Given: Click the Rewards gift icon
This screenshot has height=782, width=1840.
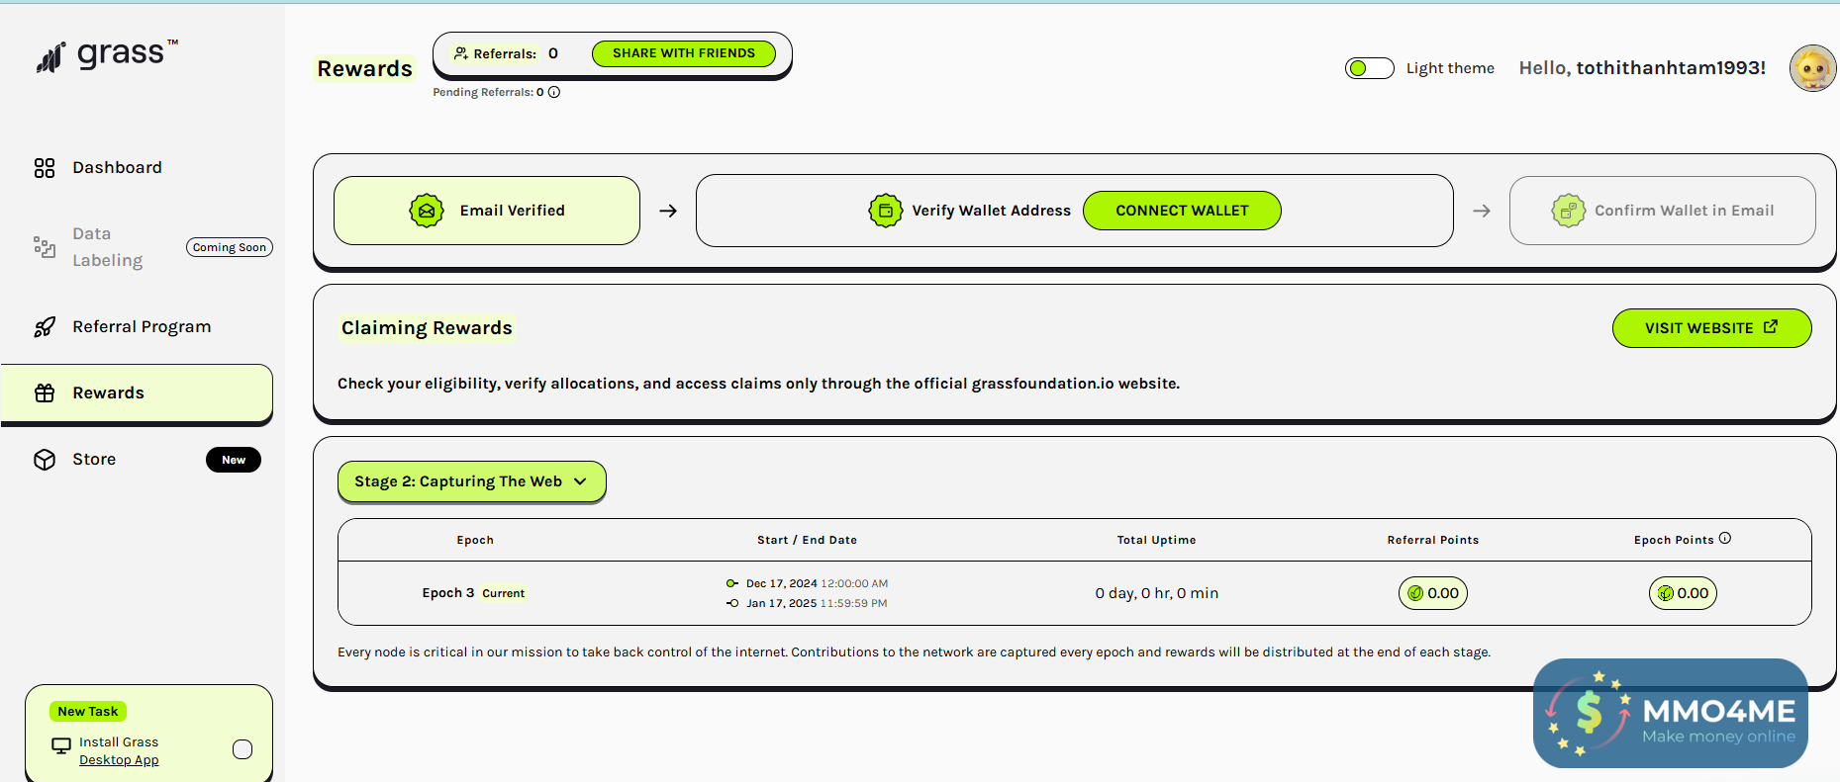Looking at the screenshot, I should 45,393.
